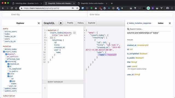Bookmark this page with star icon

[x=77, y=8]
